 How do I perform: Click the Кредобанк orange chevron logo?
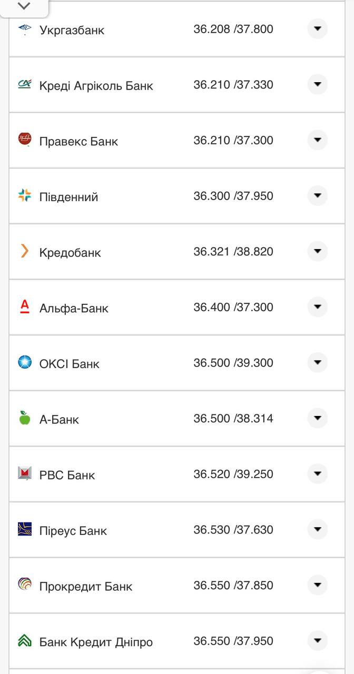click(x=25, y=251)
